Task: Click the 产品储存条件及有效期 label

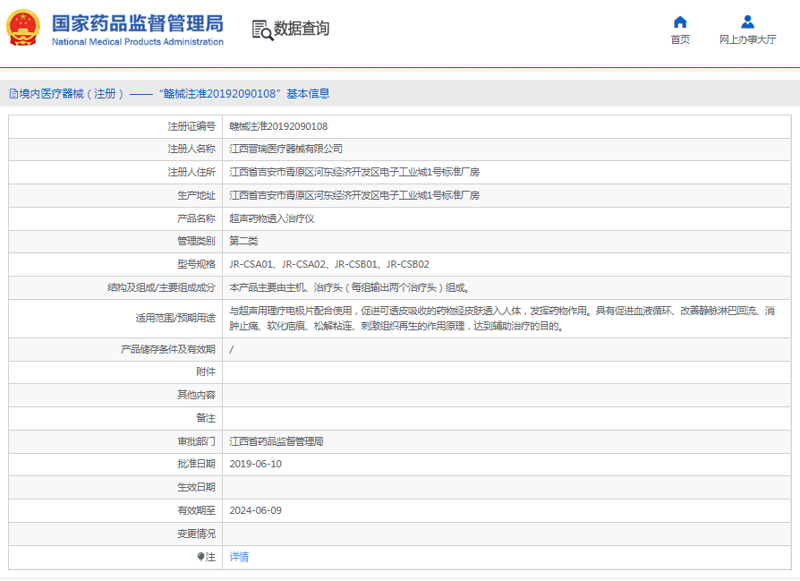Action: tap(168, 349)
